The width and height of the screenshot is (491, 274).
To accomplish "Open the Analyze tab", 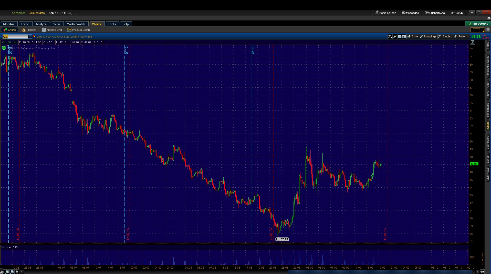I will coord(41,24).
